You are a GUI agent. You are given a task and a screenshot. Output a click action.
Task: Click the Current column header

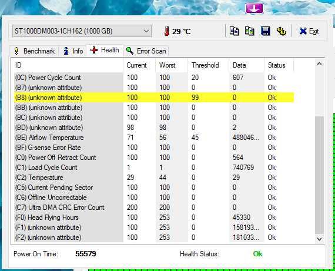(140, 65)
